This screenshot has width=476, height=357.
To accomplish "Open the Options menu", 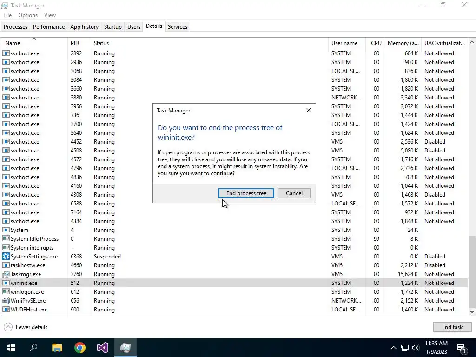I will 28,15.
